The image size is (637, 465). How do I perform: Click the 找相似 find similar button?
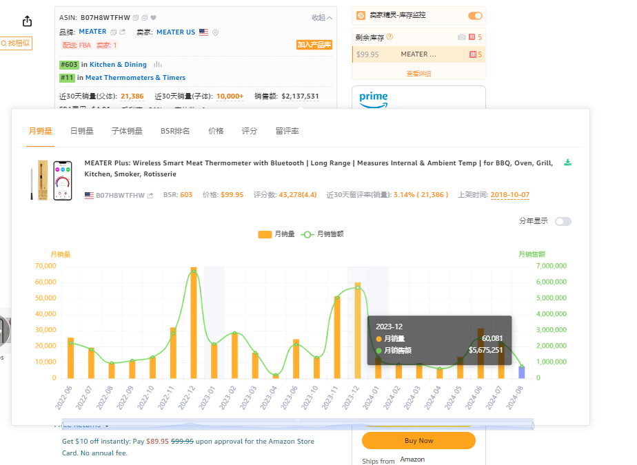16,43
